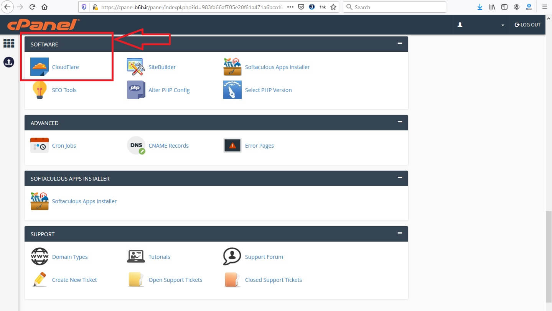Viewport: 552px width, 311px height.
Task: Open Softaculous icon in Software section
Action: point(232,67)
